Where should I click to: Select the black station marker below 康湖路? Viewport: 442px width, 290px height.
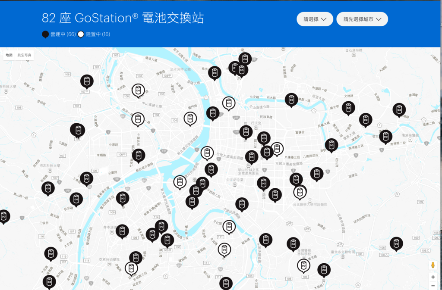pyautogui.click(x=399, y=110)
